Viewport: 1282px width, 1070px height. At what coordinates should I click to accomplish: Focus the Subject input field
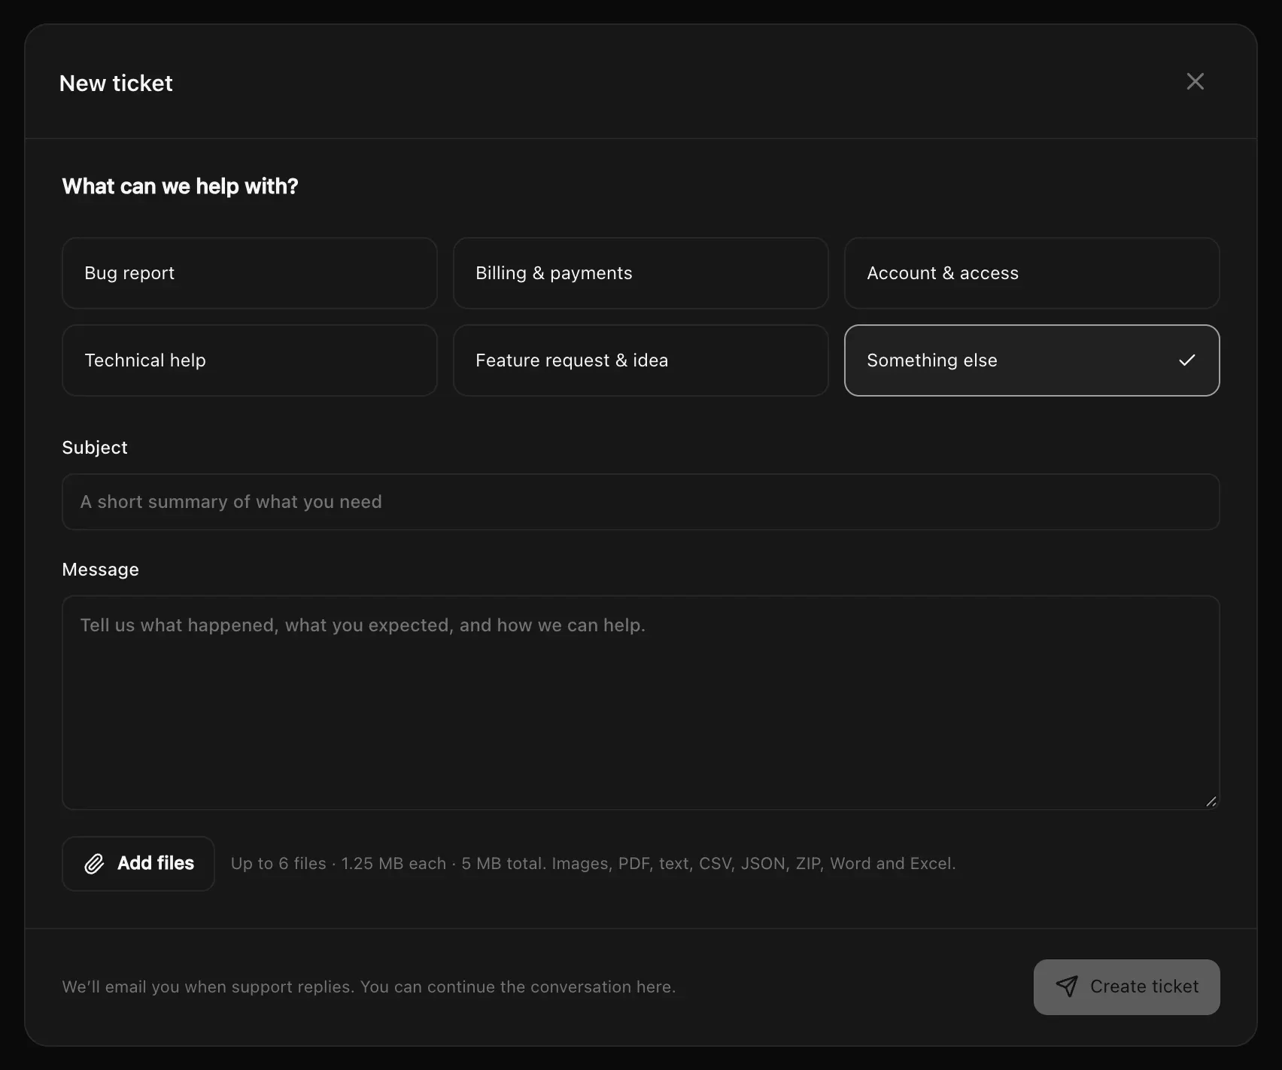(641, 502)
